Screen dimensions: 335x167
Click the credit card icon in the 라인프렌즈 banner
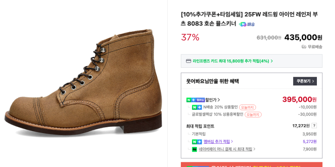point(188,61)
